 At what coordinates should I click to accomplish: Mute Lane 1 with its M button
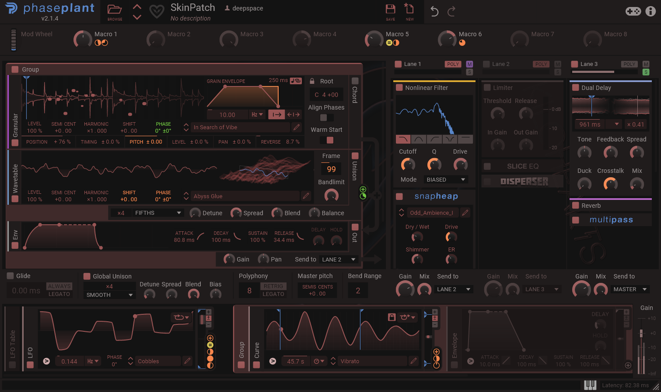[x=469, y=64]
